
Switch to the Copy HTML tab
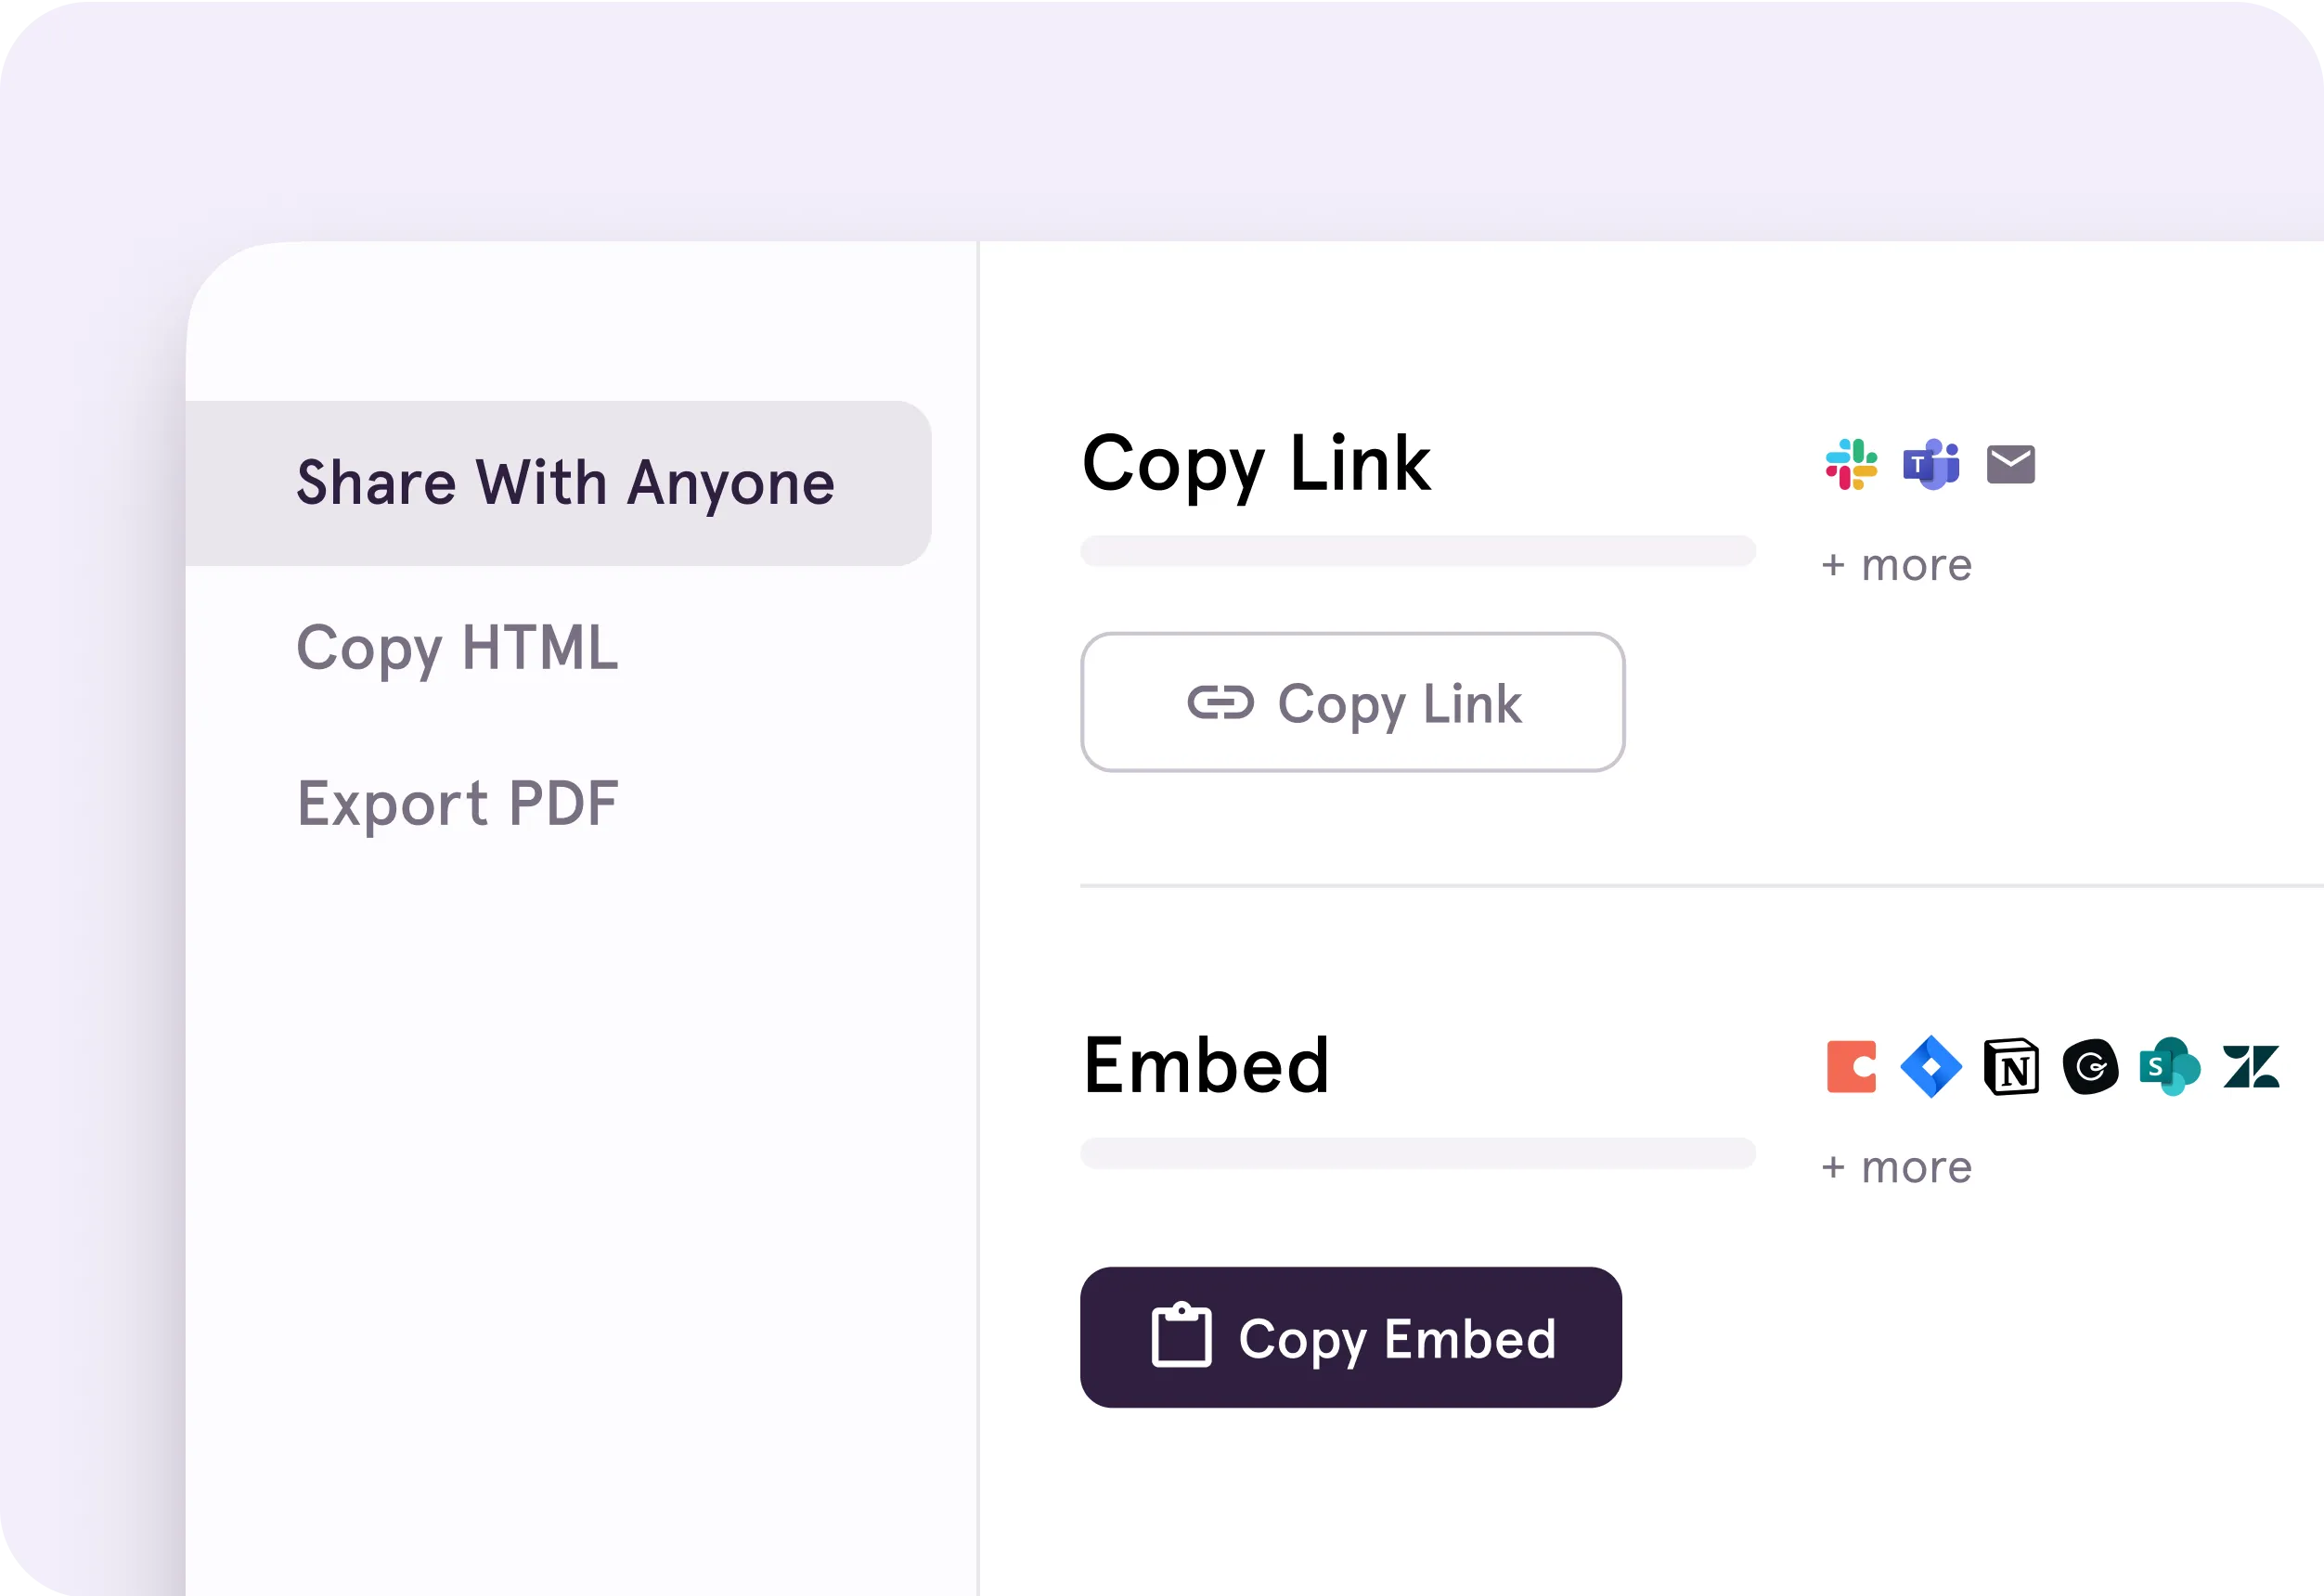click(457, 648)
